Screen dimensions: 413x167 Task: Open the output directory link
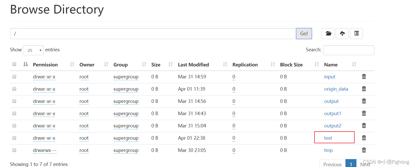[331, 101]
